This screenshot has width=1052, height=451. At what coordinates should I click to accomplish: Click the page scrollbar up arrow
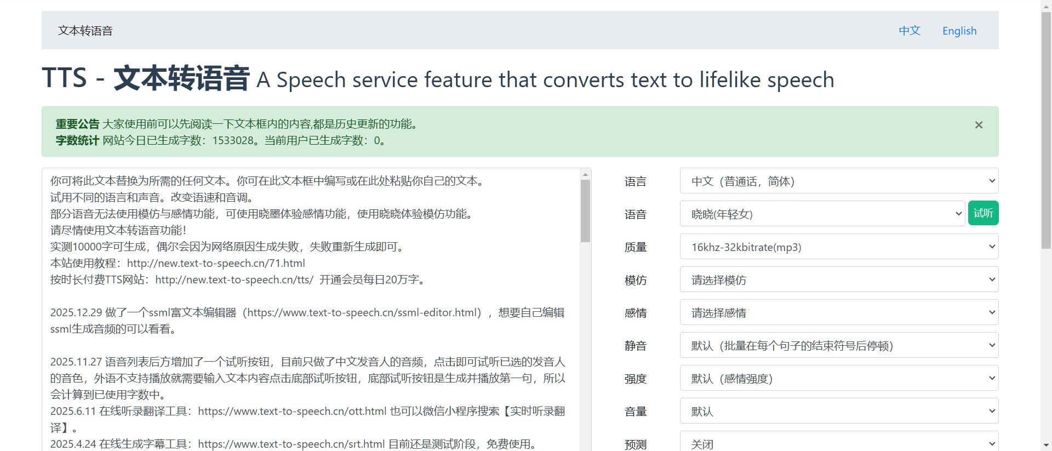pos(1046,5)
